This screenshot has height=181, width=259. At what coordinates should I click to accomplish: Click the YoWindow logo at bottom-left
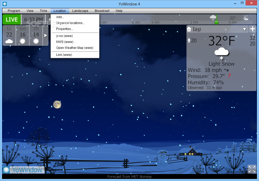pos(24,170)
